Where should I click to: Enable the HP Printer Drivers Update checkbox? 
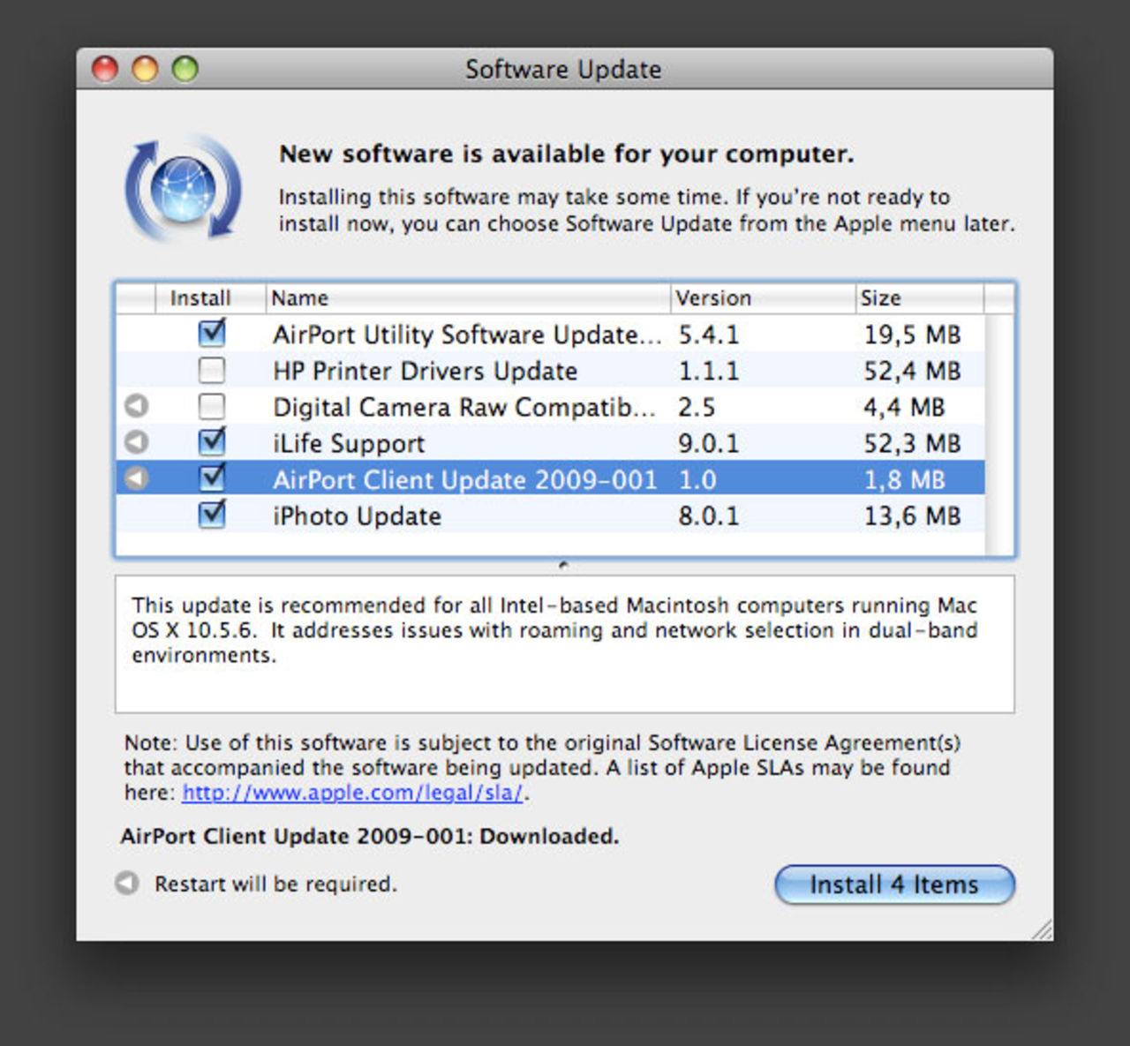point(212,370)
